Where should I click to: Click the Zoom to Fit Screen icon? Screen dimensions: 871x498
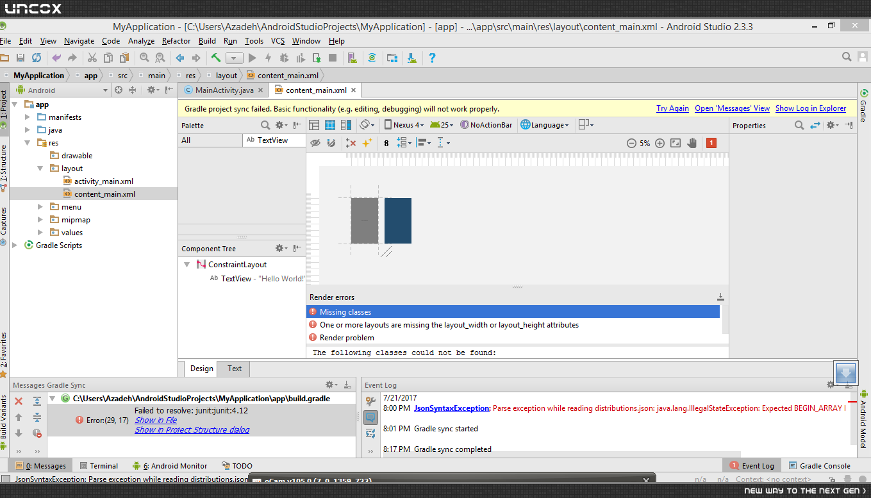pyautogui.click(x=676, y=143)
